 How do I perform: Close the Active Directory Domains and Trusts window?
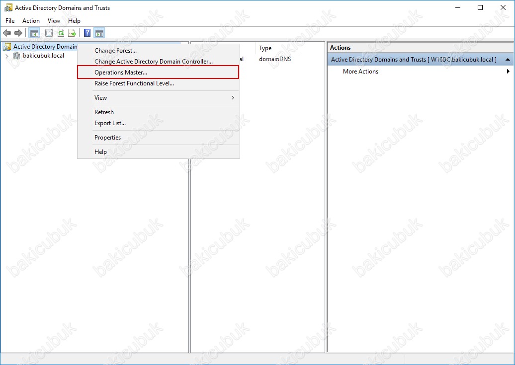click(503, 7)
